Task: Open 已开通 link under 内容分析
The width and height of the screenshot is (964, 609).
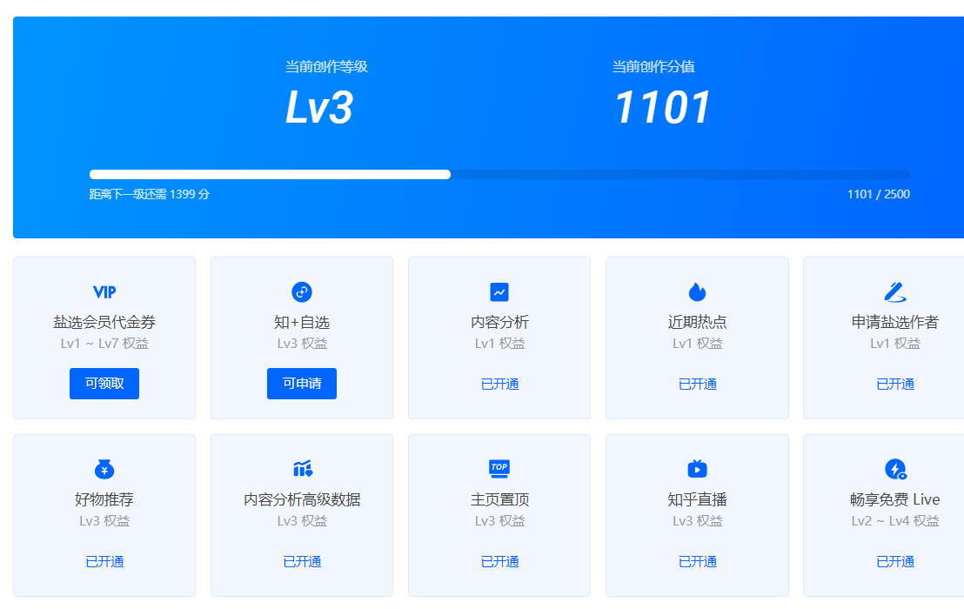Action: [499, 384]
